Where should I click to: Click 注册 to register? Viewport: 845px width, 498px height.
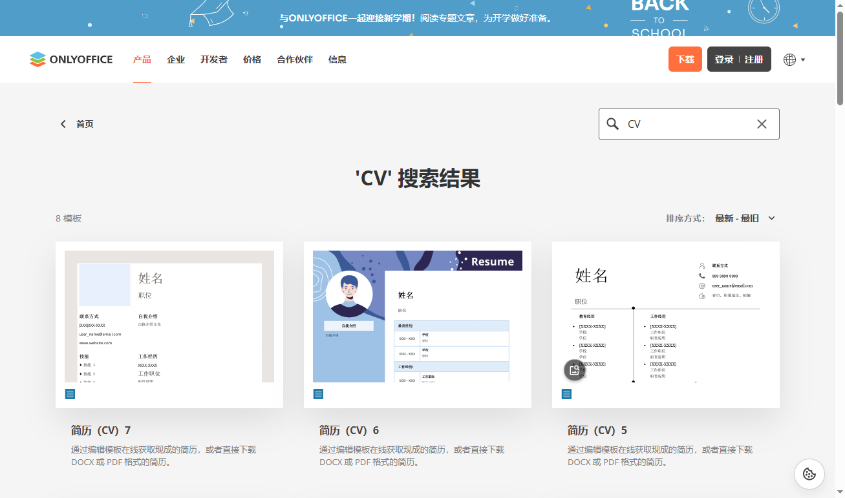(754, 59)
